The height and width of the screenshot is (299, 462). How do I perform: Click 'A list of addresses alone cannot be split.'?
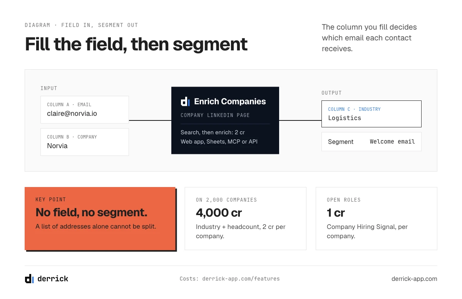point(96,226)
